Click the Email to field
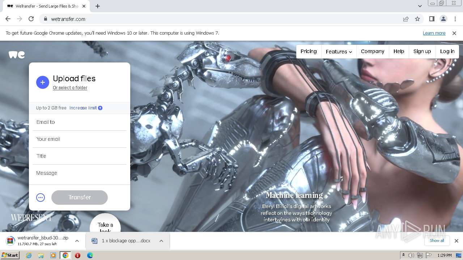The height and width of the screenshot is (260, 463). 80,122
